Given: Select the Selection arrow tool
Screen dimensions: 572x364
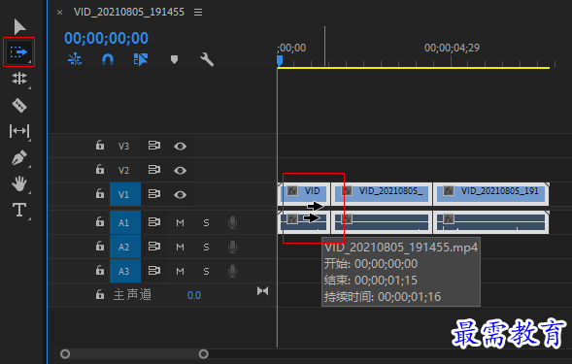Looking at the screenshot, I should (19, 26).
